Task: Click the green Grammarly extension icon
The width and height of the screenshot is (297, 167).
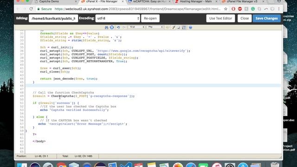Action: point(253,9)
